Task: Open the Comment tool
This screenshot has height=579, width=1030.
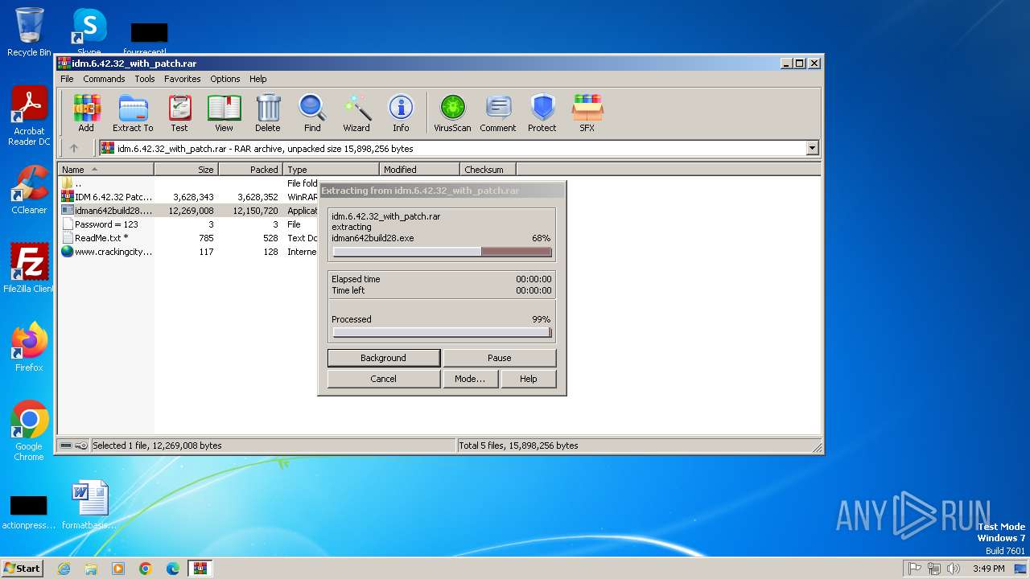Action: [x=498, y=113]
